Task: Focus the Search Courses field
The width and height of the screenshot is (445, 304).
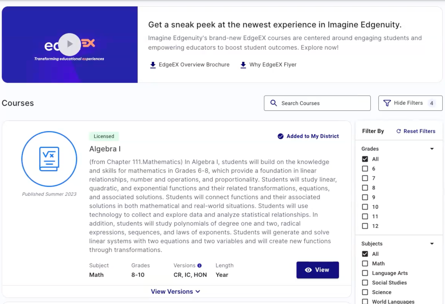Action: (x=317, y=103)
